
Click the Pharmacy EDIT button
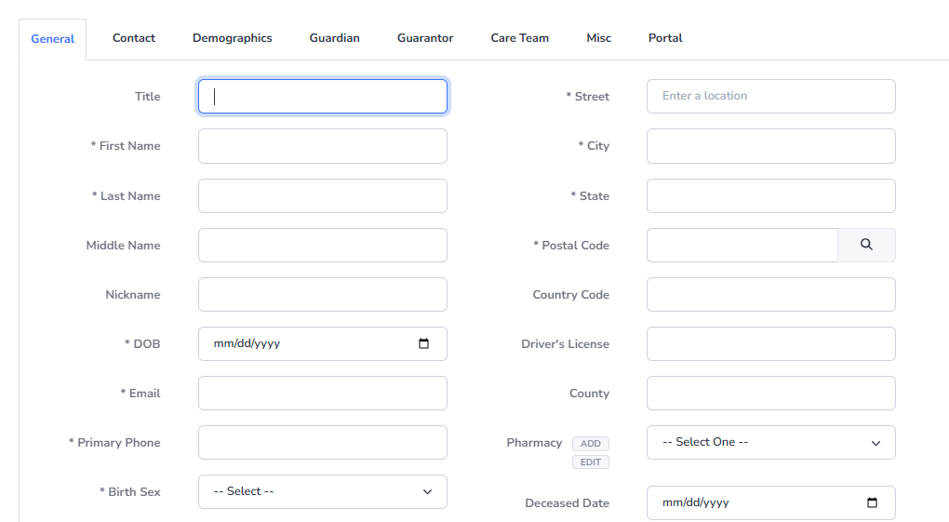pos(591,462)
